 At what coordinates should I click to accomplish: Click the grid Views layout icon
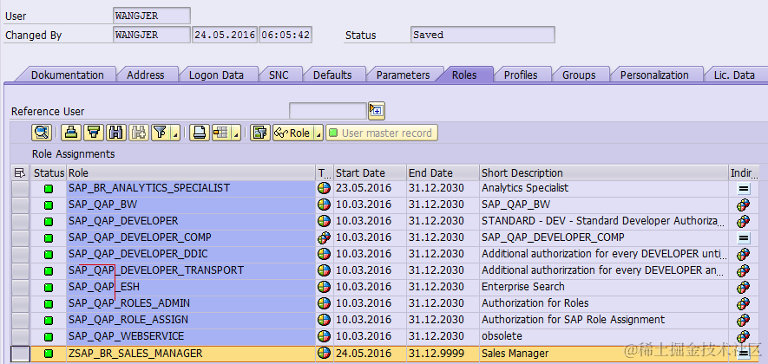(x=221, y=132)
